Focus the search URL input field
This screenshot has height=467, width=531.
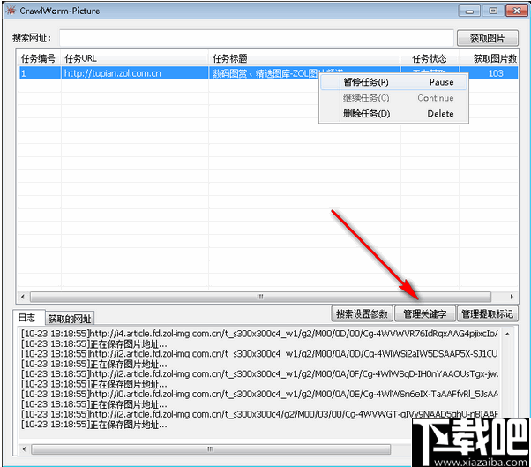click(257, 38)
